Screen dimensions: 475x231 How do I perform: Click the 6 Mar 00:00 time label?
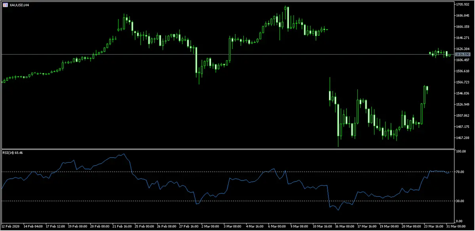(x=277, y=227)
